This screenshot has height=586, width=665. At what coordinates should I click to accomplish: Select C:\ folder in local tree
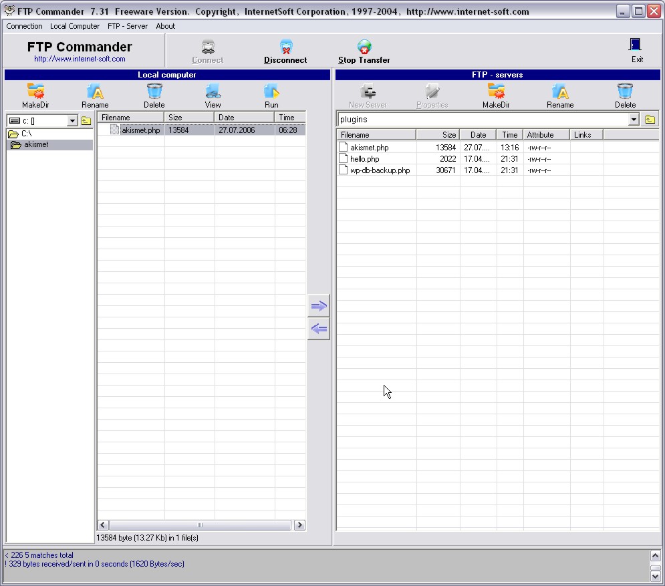click(27, 134)
